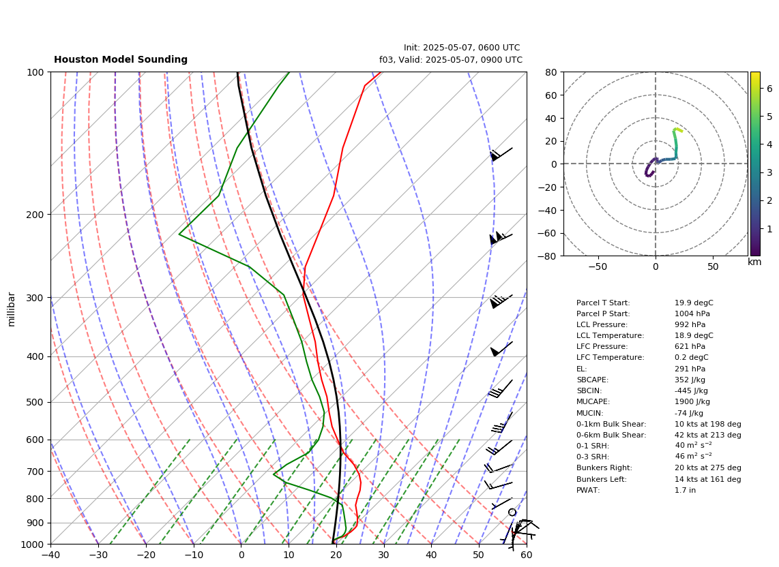
Task: Click the "km" label under the colorbar
Action: [754, 262]
